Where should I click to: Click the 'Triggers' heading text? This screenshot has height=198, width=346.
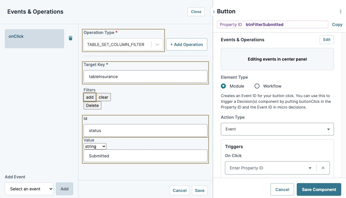click(x=234, y=147)
